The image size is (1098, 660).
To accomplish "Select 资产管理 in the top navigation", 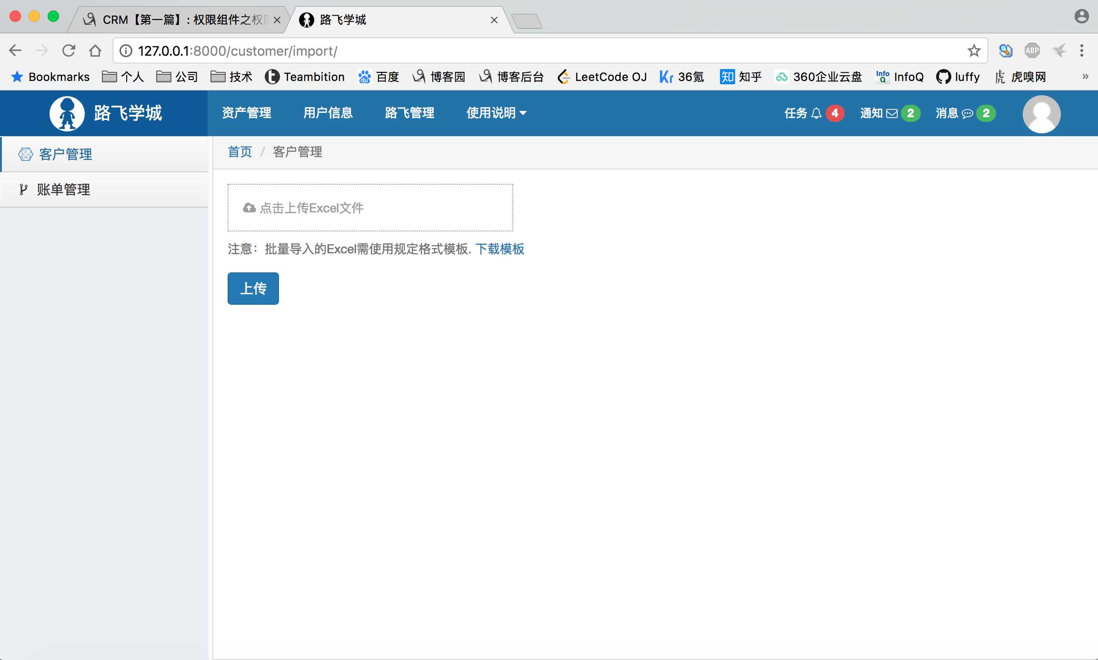I will (x=247, y=113).
